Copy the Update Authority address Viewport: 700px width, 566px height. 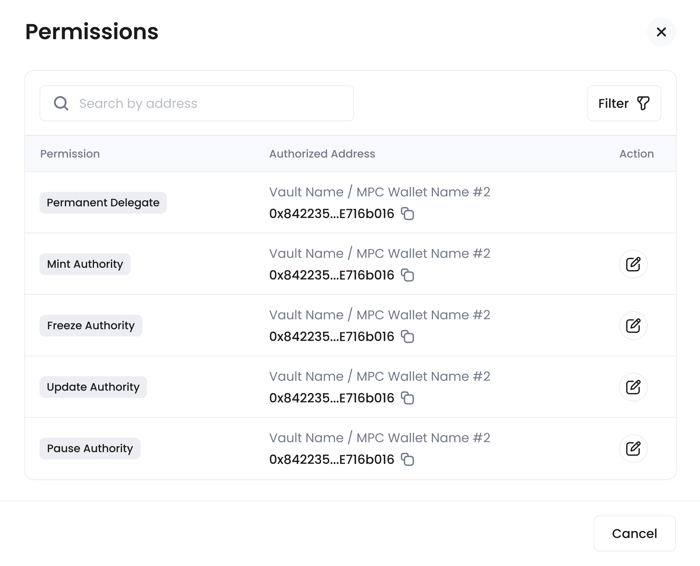[408, 398]
